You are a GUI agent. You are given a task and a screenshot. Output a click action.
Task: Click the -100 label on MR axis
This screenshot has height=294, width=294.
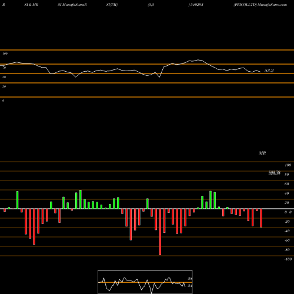(x=288, y=259)
